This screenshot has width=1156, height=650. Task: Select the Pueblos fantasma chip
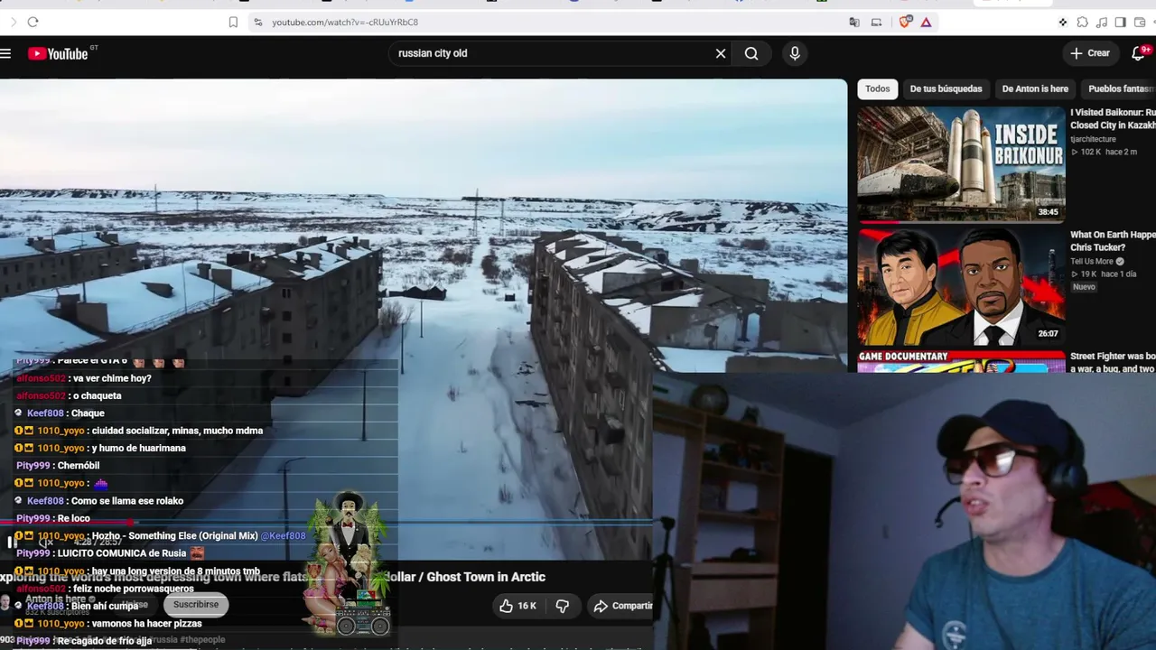click(1120, 88)
